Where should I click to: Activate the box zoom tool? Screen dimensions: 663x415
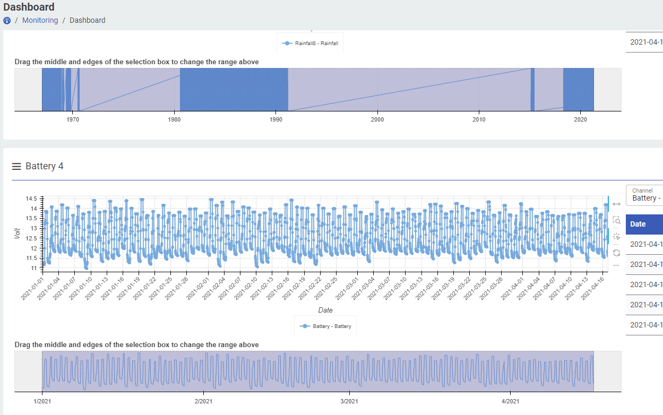point(616,220)
